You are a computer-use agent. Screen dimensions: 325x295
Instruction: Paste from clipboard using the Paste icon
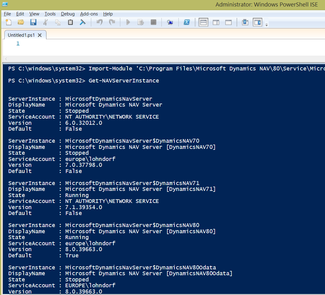tap(70, 22)
